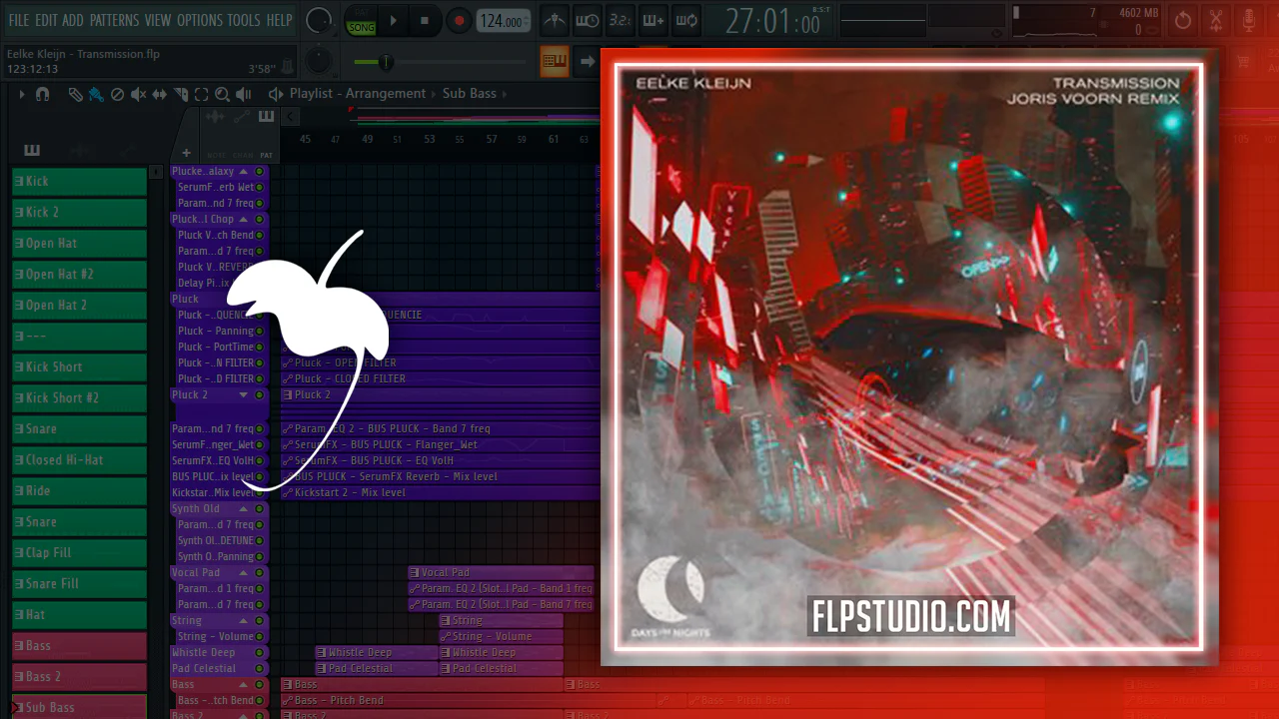Click the master volume knob
1279x719 pixels.
(x=319, y=20)
